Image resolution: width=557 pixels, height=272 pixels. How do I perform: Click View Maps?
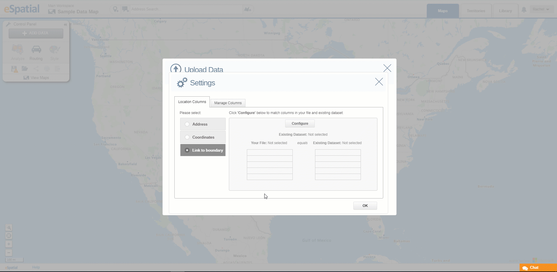coord(36,78)
